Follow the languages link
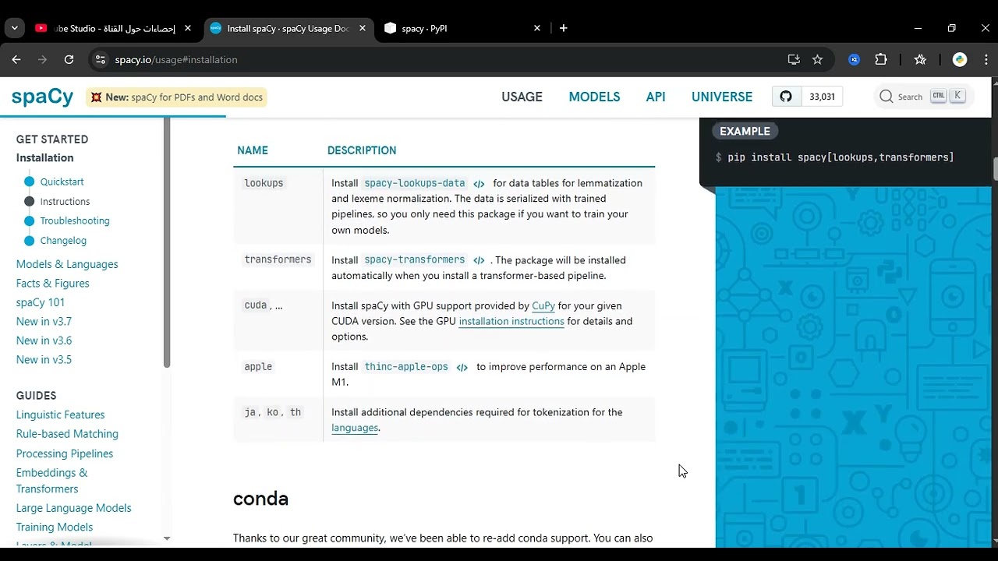 [x=355, y=428]
